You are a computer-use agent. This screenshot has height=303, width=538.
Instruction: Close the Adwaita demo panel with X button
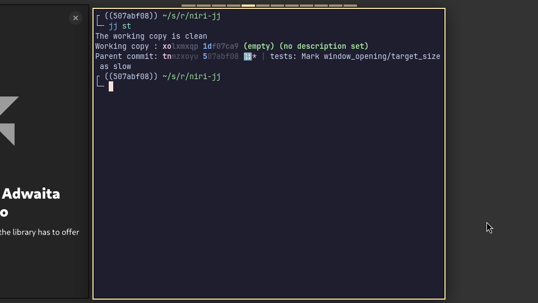pyautogui.click(x=76, y=18)
